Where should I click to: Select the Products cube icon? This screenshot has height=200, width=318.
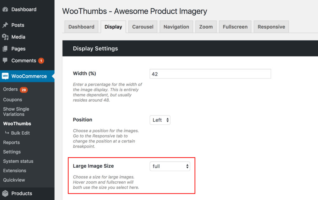coord(6,193)
